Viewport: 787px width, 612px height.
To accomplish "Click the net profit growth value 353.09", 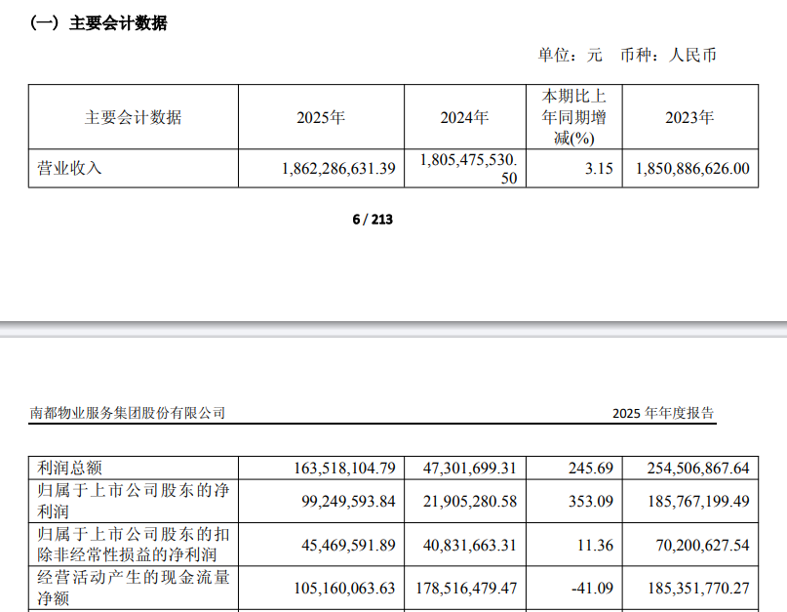I will (591, 501).
